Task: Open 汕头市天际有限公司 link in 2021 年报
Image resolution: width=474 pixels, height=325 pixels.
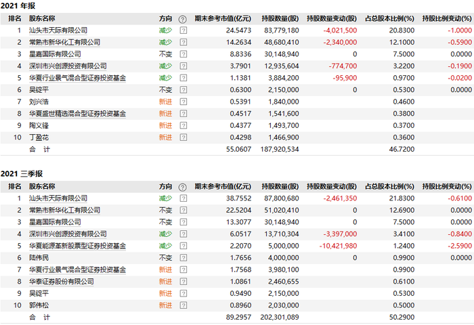Action: [x=58, y=30]
